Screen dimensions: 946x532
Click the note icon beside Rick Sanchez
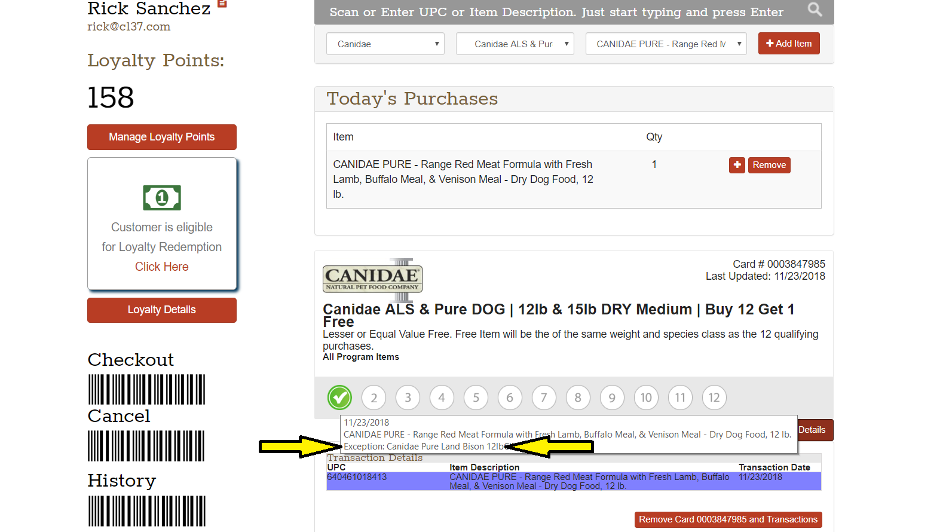222,4
